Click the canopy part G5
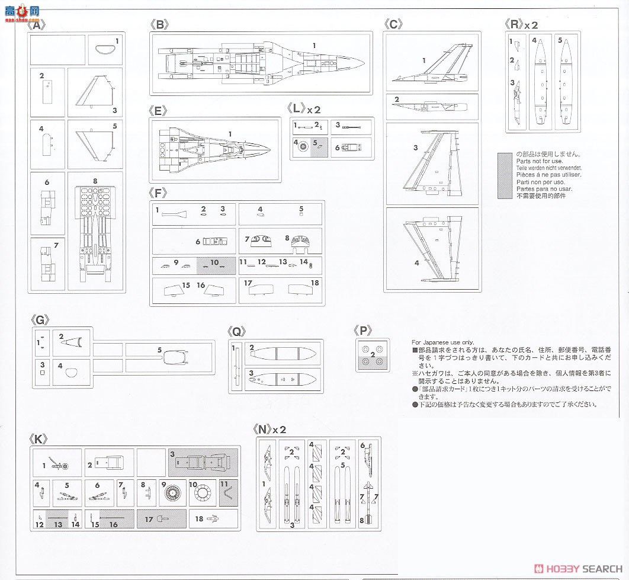The width and height of the screenshot is (629, 580). coord(175,357)
